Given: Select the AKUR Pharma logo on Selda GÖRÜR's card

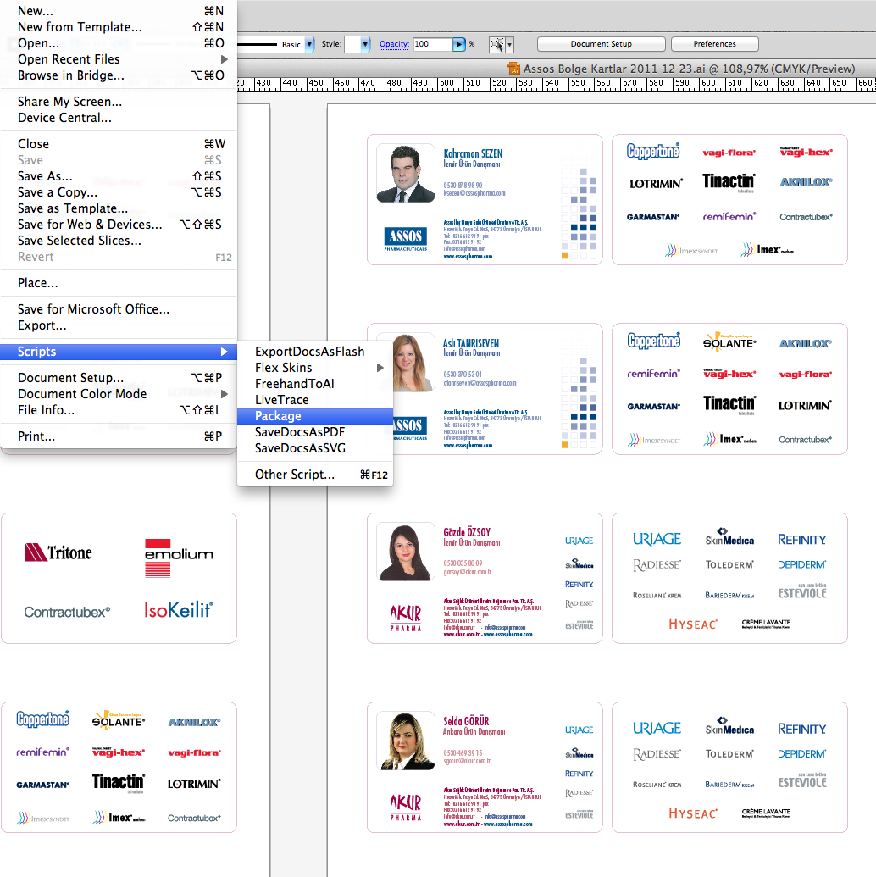Looking at the screenshot, I should pos(406,807).
